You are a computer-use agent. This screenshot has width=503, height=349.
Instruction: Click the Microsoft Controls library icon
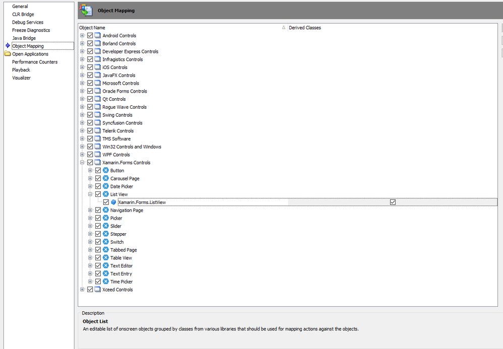(x=97, y=83)
